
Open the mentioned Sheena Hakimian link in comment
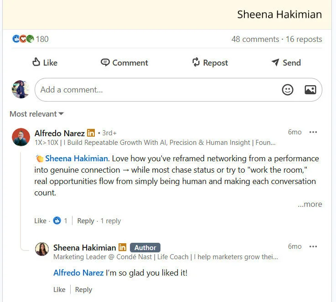point(77,159)
